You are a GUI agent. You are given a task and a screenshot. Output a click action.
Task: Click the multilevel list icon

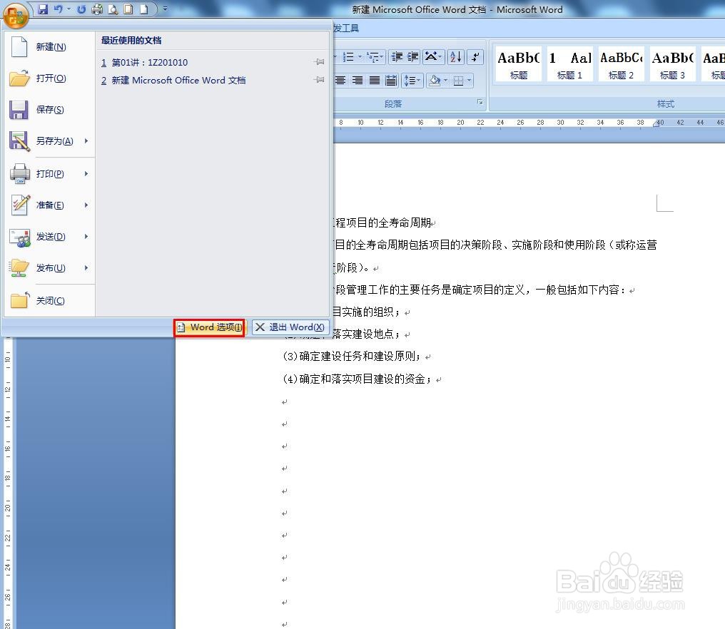(372, 57)
